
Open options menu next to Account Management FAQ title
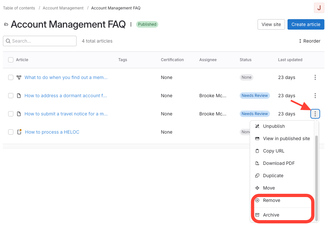[x=131, y=24]
